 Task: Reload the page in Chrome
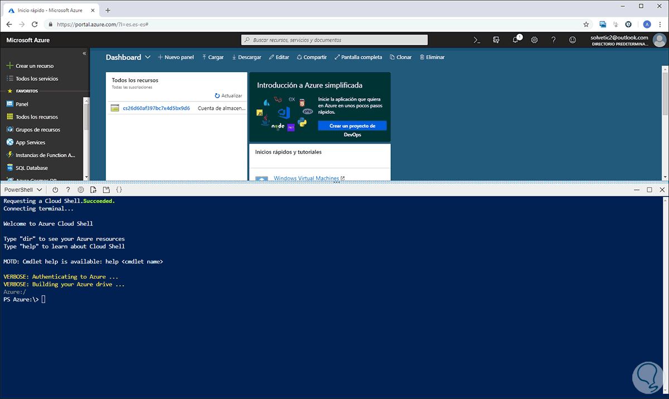click(x=35, y=25)
